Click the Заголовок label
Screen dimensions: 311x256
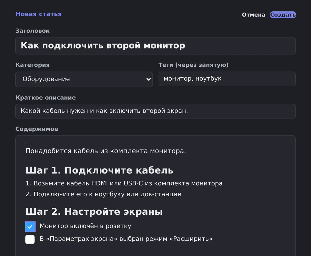click(x=32, y=31)
